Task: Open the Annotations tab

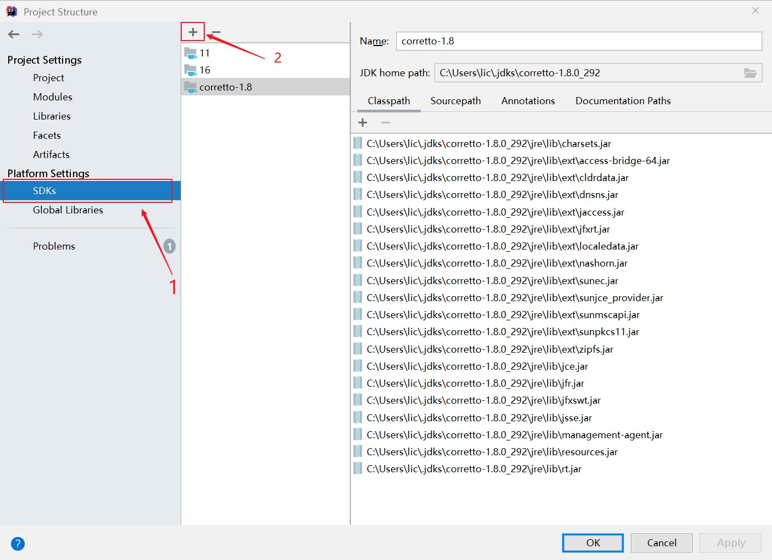Action: coord(528,101)
